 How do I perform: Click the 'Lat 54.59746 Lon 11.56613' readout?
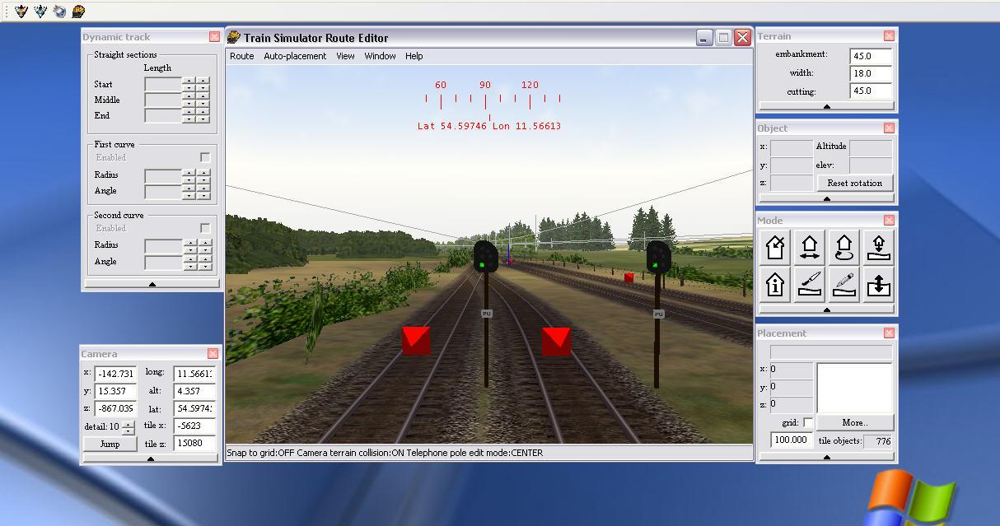489,126
